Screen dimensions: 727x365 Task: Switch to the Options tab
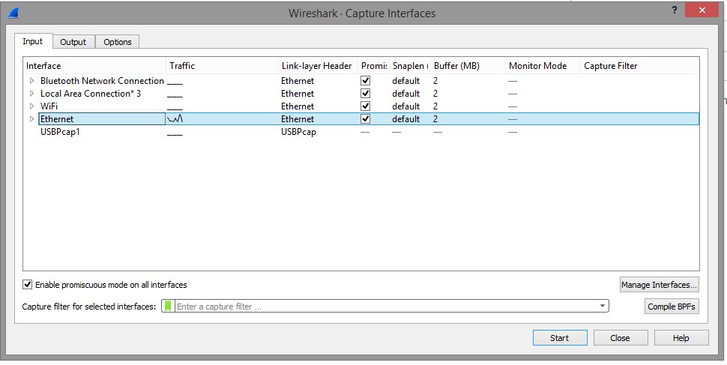pyautogui.click(x=118, y=42)
